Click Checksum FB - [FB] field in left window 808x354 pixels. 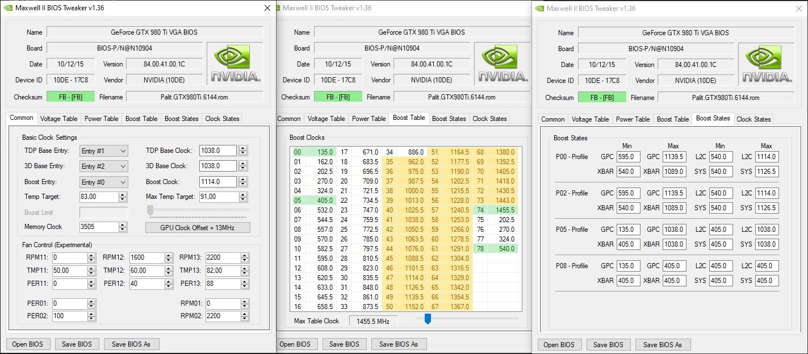(x=70, y=97)
